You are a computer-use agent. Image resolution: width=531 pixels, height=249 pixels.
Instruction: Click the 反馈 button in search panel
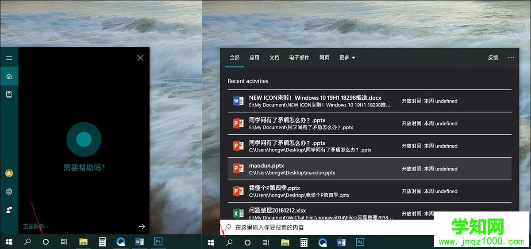click(x=493, y=57)
